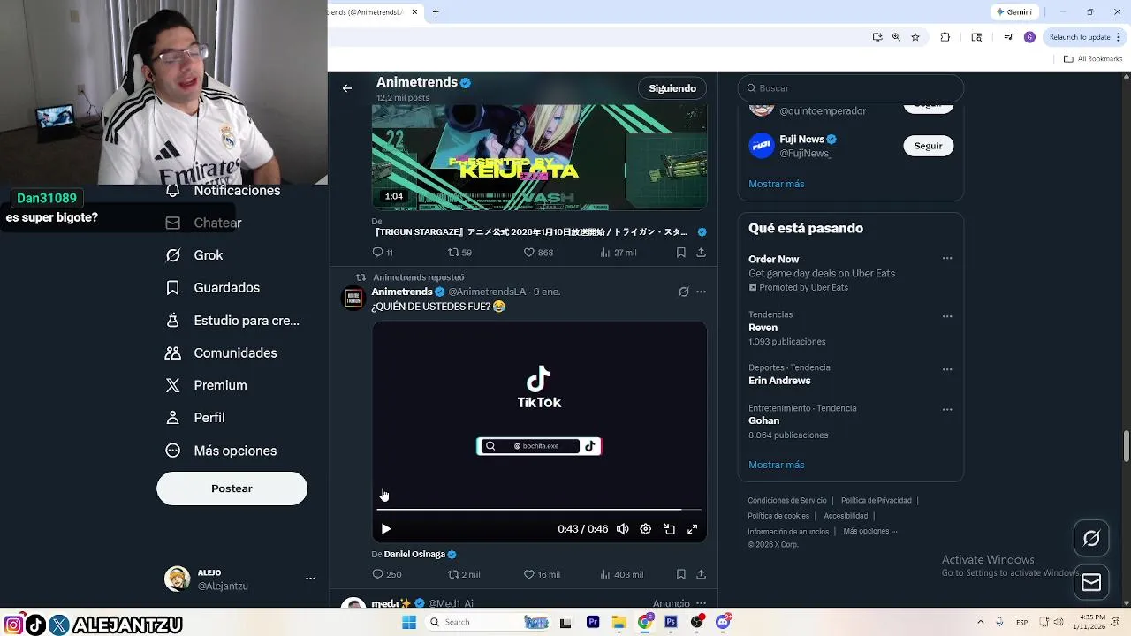Open All Bookmarks folder
Image resolution: width=1131 pixels, height=636 pixels.
(1093, 59)
